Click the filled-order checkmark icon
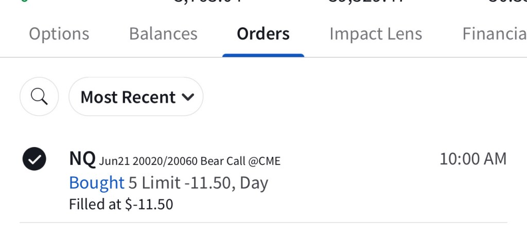527x239 pixels. point(34,160)
